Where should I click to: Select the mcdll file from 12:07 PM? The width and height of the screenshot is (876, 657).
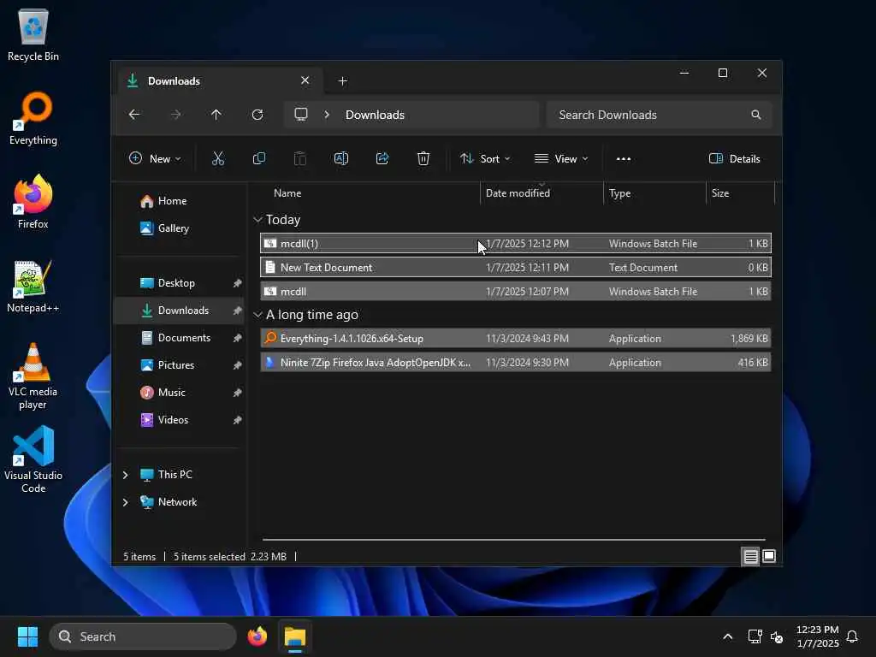516,292
